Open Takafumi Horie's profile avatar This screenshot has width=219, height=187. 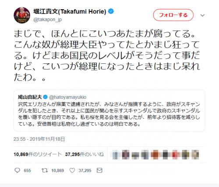click(x=22, y=15)
